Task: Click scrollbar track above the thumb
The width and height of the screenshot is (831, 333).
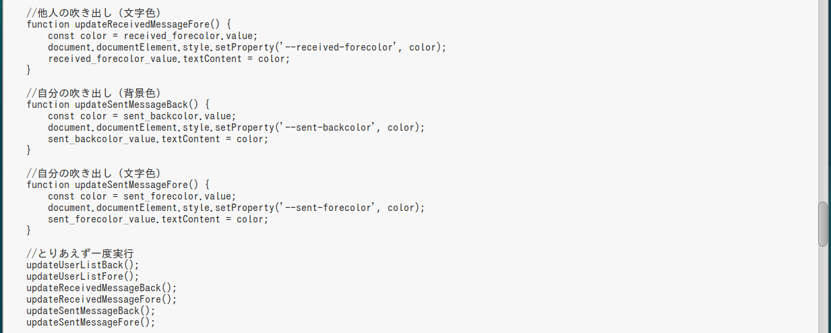Action: pos(823,100)
